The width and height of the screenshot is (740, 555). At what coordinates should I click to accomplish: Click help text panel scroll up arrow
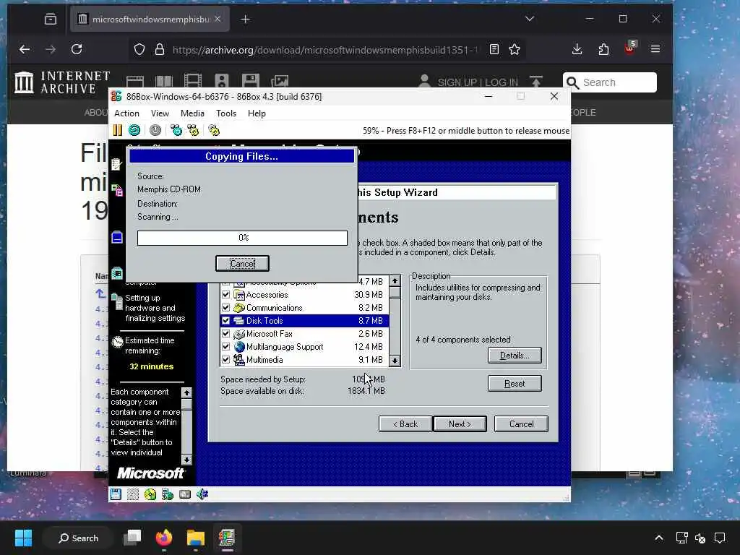coord(187,392)
